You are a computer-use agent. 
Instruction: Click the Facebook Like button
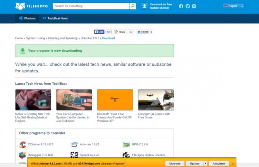99,32
